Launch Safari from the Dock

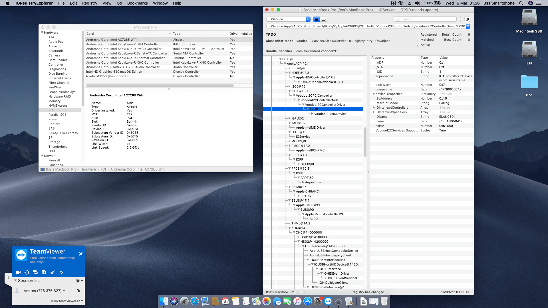pyautogui.click(x=195, y=301)
